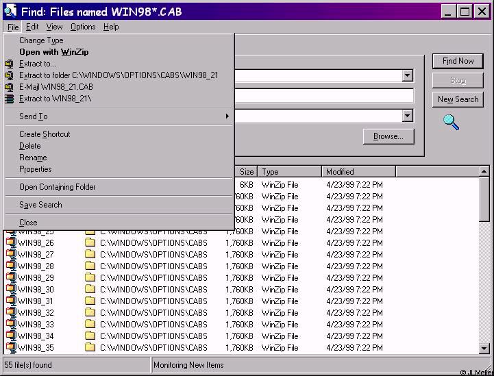
Task: Open the Options menu
Action: pos(83,27)
